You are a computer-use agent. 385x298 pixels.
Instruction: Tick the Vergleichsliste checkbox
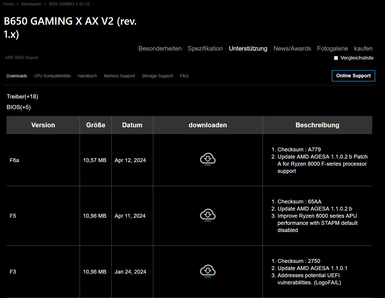point(336,58)
